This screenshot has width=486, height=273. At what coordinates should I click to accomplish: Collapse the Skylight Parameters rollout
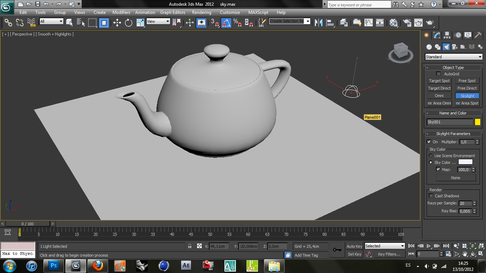pos(453,134)
